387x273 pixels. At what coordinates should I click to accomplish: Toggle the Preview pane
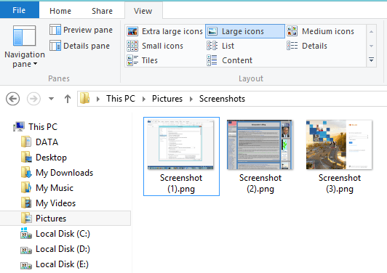81,30
